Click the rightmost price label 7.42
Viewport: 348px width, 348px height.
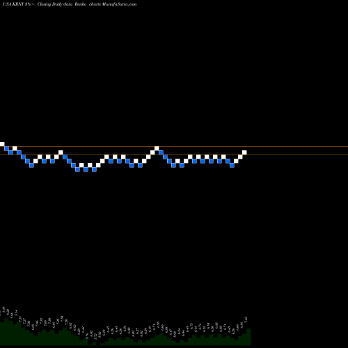coord(246,319)
